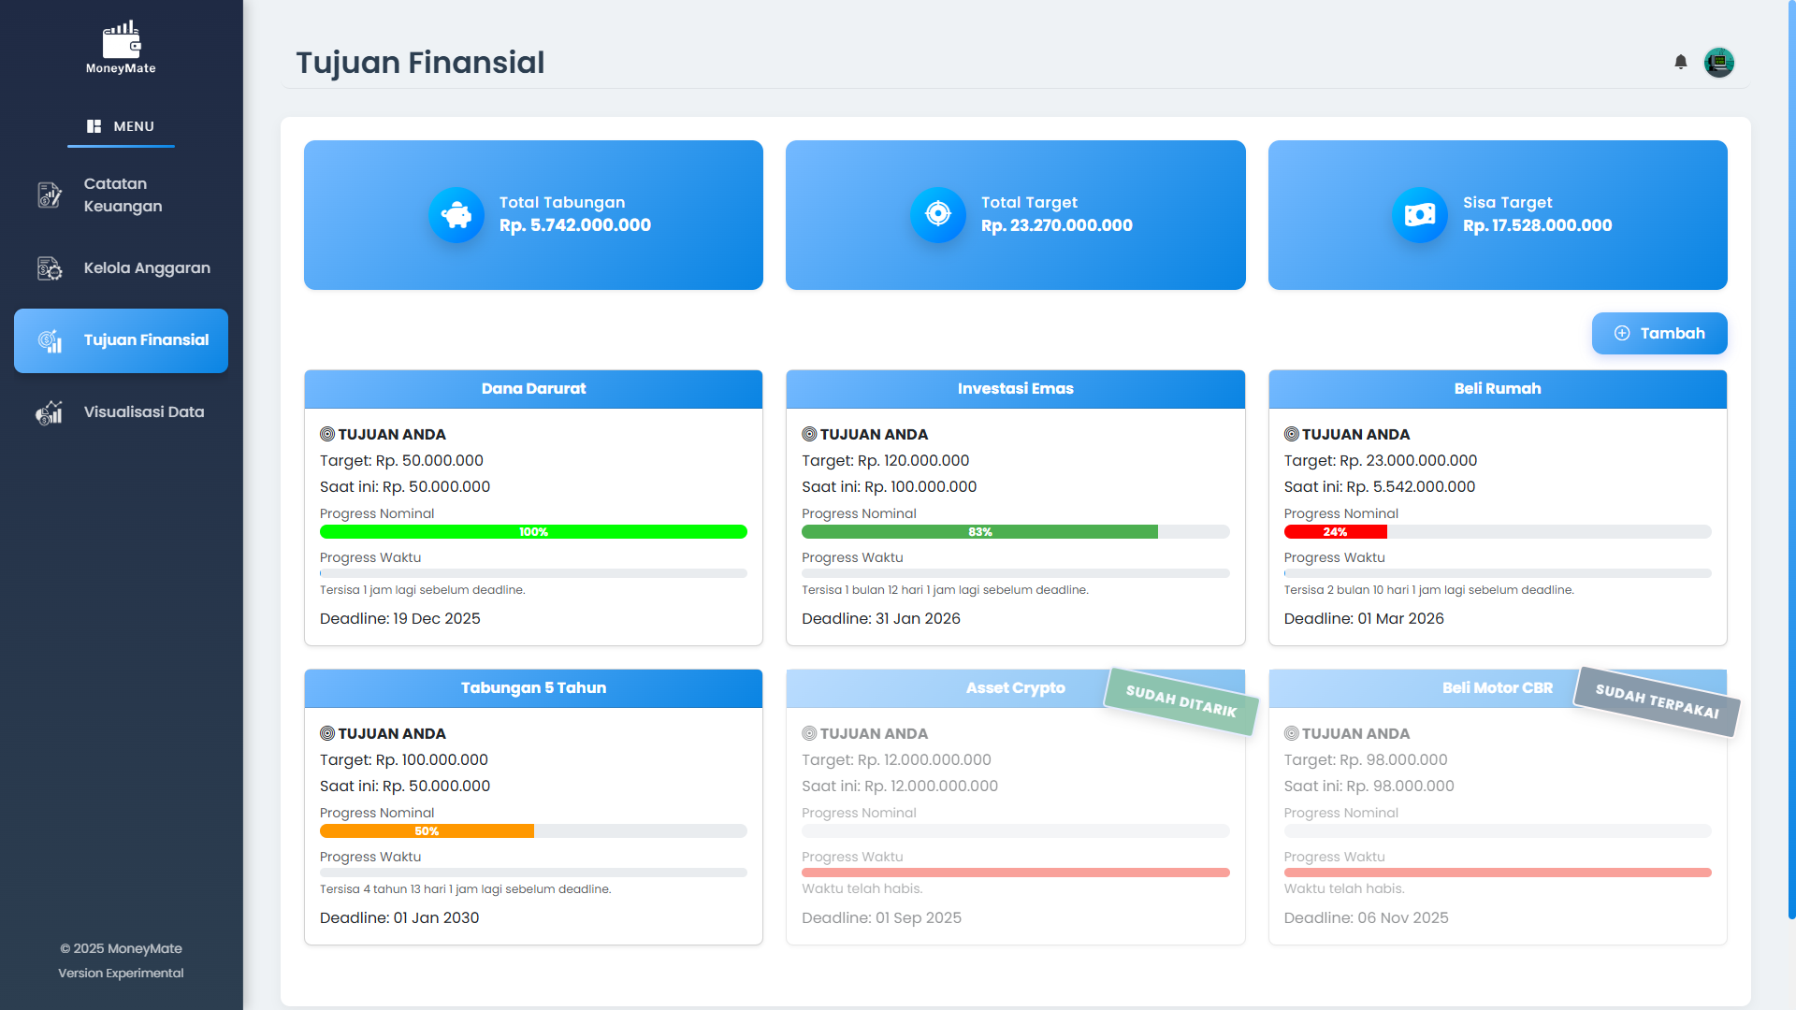This screenshot has height=1010, width=1796.
Task: Click the piggy bank Total Tabungan icon
Action: coord(456,215)
